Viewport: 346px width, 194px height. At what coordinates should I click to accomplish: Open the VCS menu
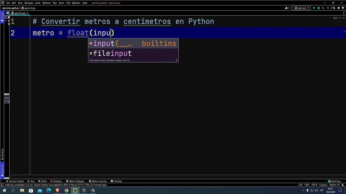pyautogui.click(x=68, y=3)
